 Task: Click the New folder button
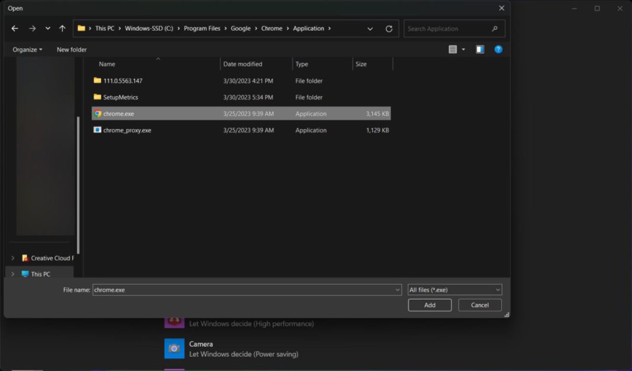(x=72, y=50)
